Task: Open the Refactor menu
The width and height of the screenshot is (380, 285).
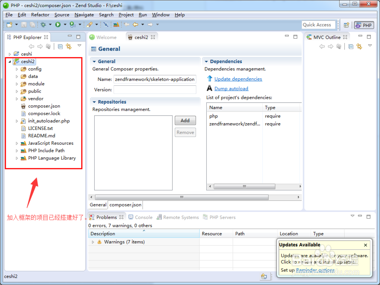Action: coord(40,15)
